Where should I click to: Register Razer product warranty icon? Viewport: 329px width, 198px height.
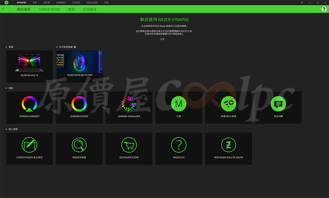pyautogui.click(x=29, y=145)
